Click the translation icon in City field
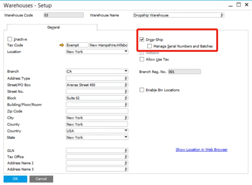252x185 pixels. tap(126, 118)
